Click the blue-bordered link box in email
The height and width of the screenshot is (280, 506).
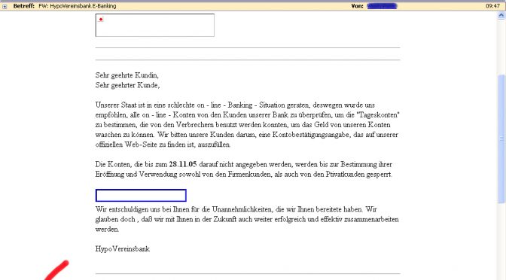141,196
